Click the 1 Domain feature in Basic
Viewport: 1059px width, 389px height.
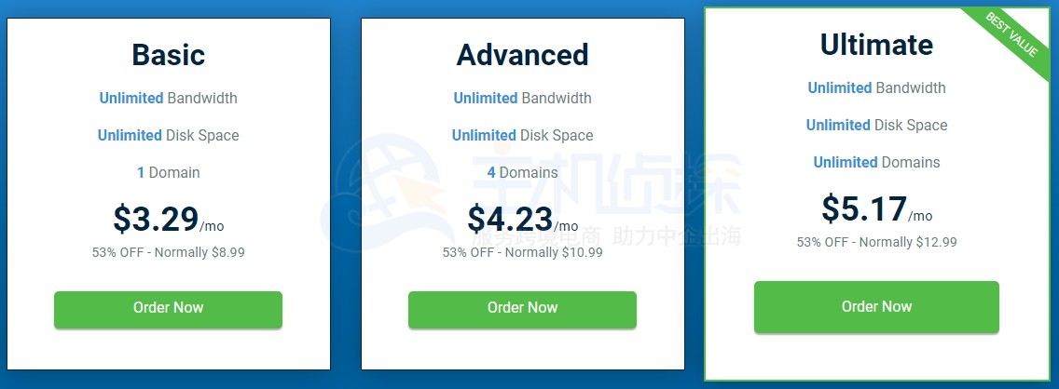pos(168,172)
